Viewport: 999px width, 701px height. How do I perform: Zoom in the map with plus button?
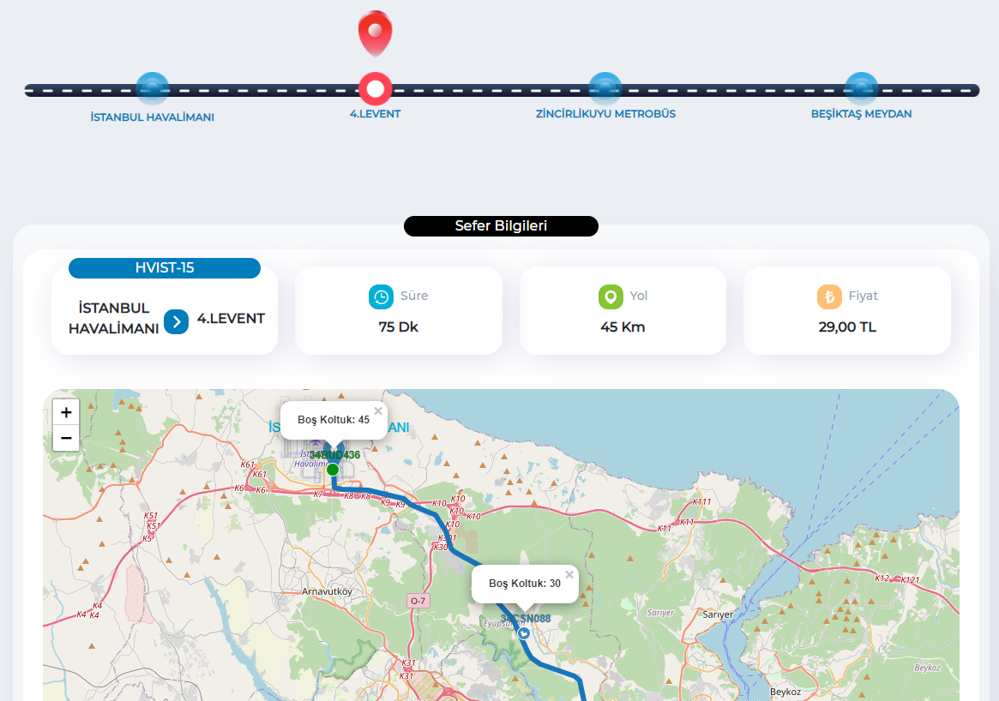(x=66, y=412)
